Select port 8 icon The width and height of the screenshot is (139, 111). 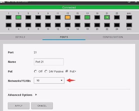coord(38,25)
